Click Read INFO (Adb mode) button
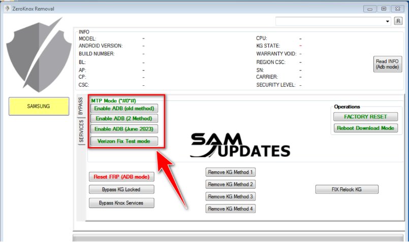The height and width of the screenshot is (242, 409). tap(387, 64)
